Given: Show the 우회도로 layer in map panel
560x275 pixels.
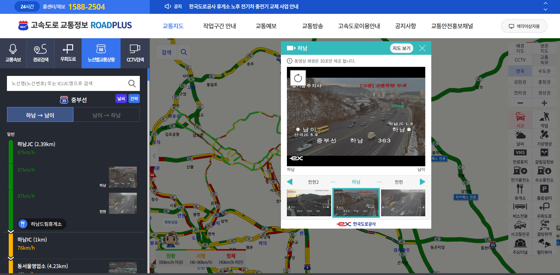Looking at the screenshot, I should [544, 210].
